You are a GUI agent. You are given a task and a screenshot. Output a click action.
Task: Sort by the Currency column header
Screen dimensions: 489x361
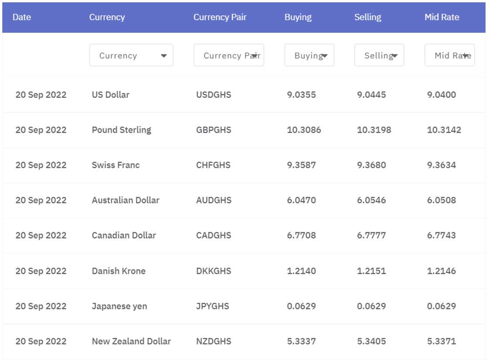click(107, 17)
